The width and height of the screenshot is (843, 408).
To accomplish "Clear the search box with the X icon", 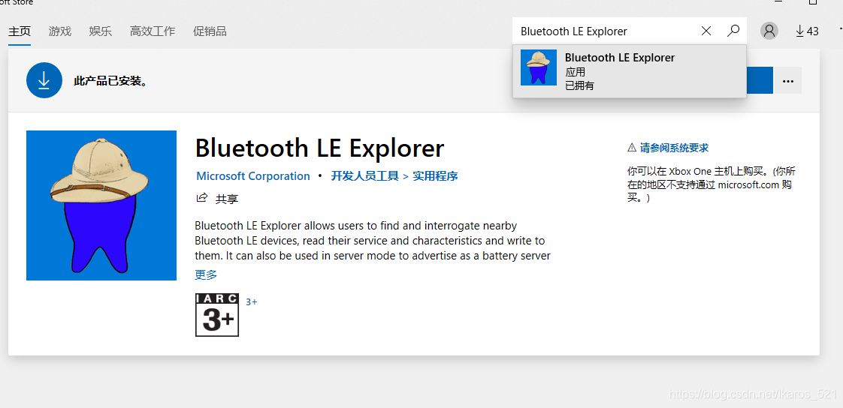I will click(706, 31).
